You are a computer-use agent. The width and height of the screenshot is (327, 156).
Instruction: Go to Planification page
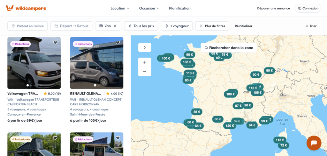(179, 8)
